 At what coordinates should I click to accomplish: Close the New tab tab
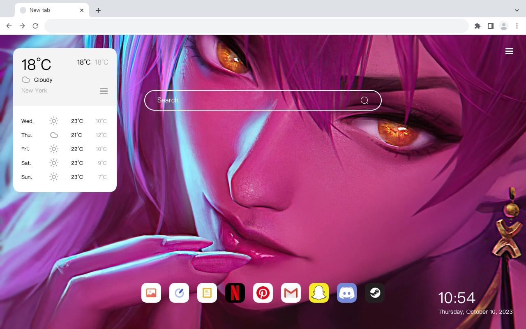[82, 10]
